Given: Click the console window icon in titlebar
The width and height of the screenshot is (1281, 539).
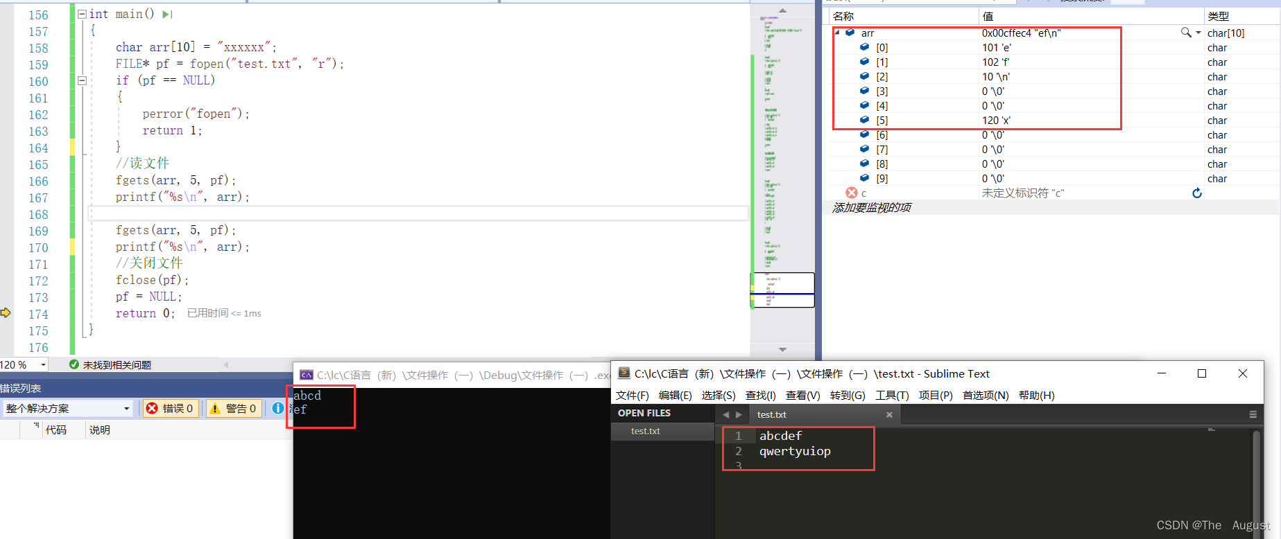Looking at the screenshot, I should pyautogui.click(x=306, y=375).
